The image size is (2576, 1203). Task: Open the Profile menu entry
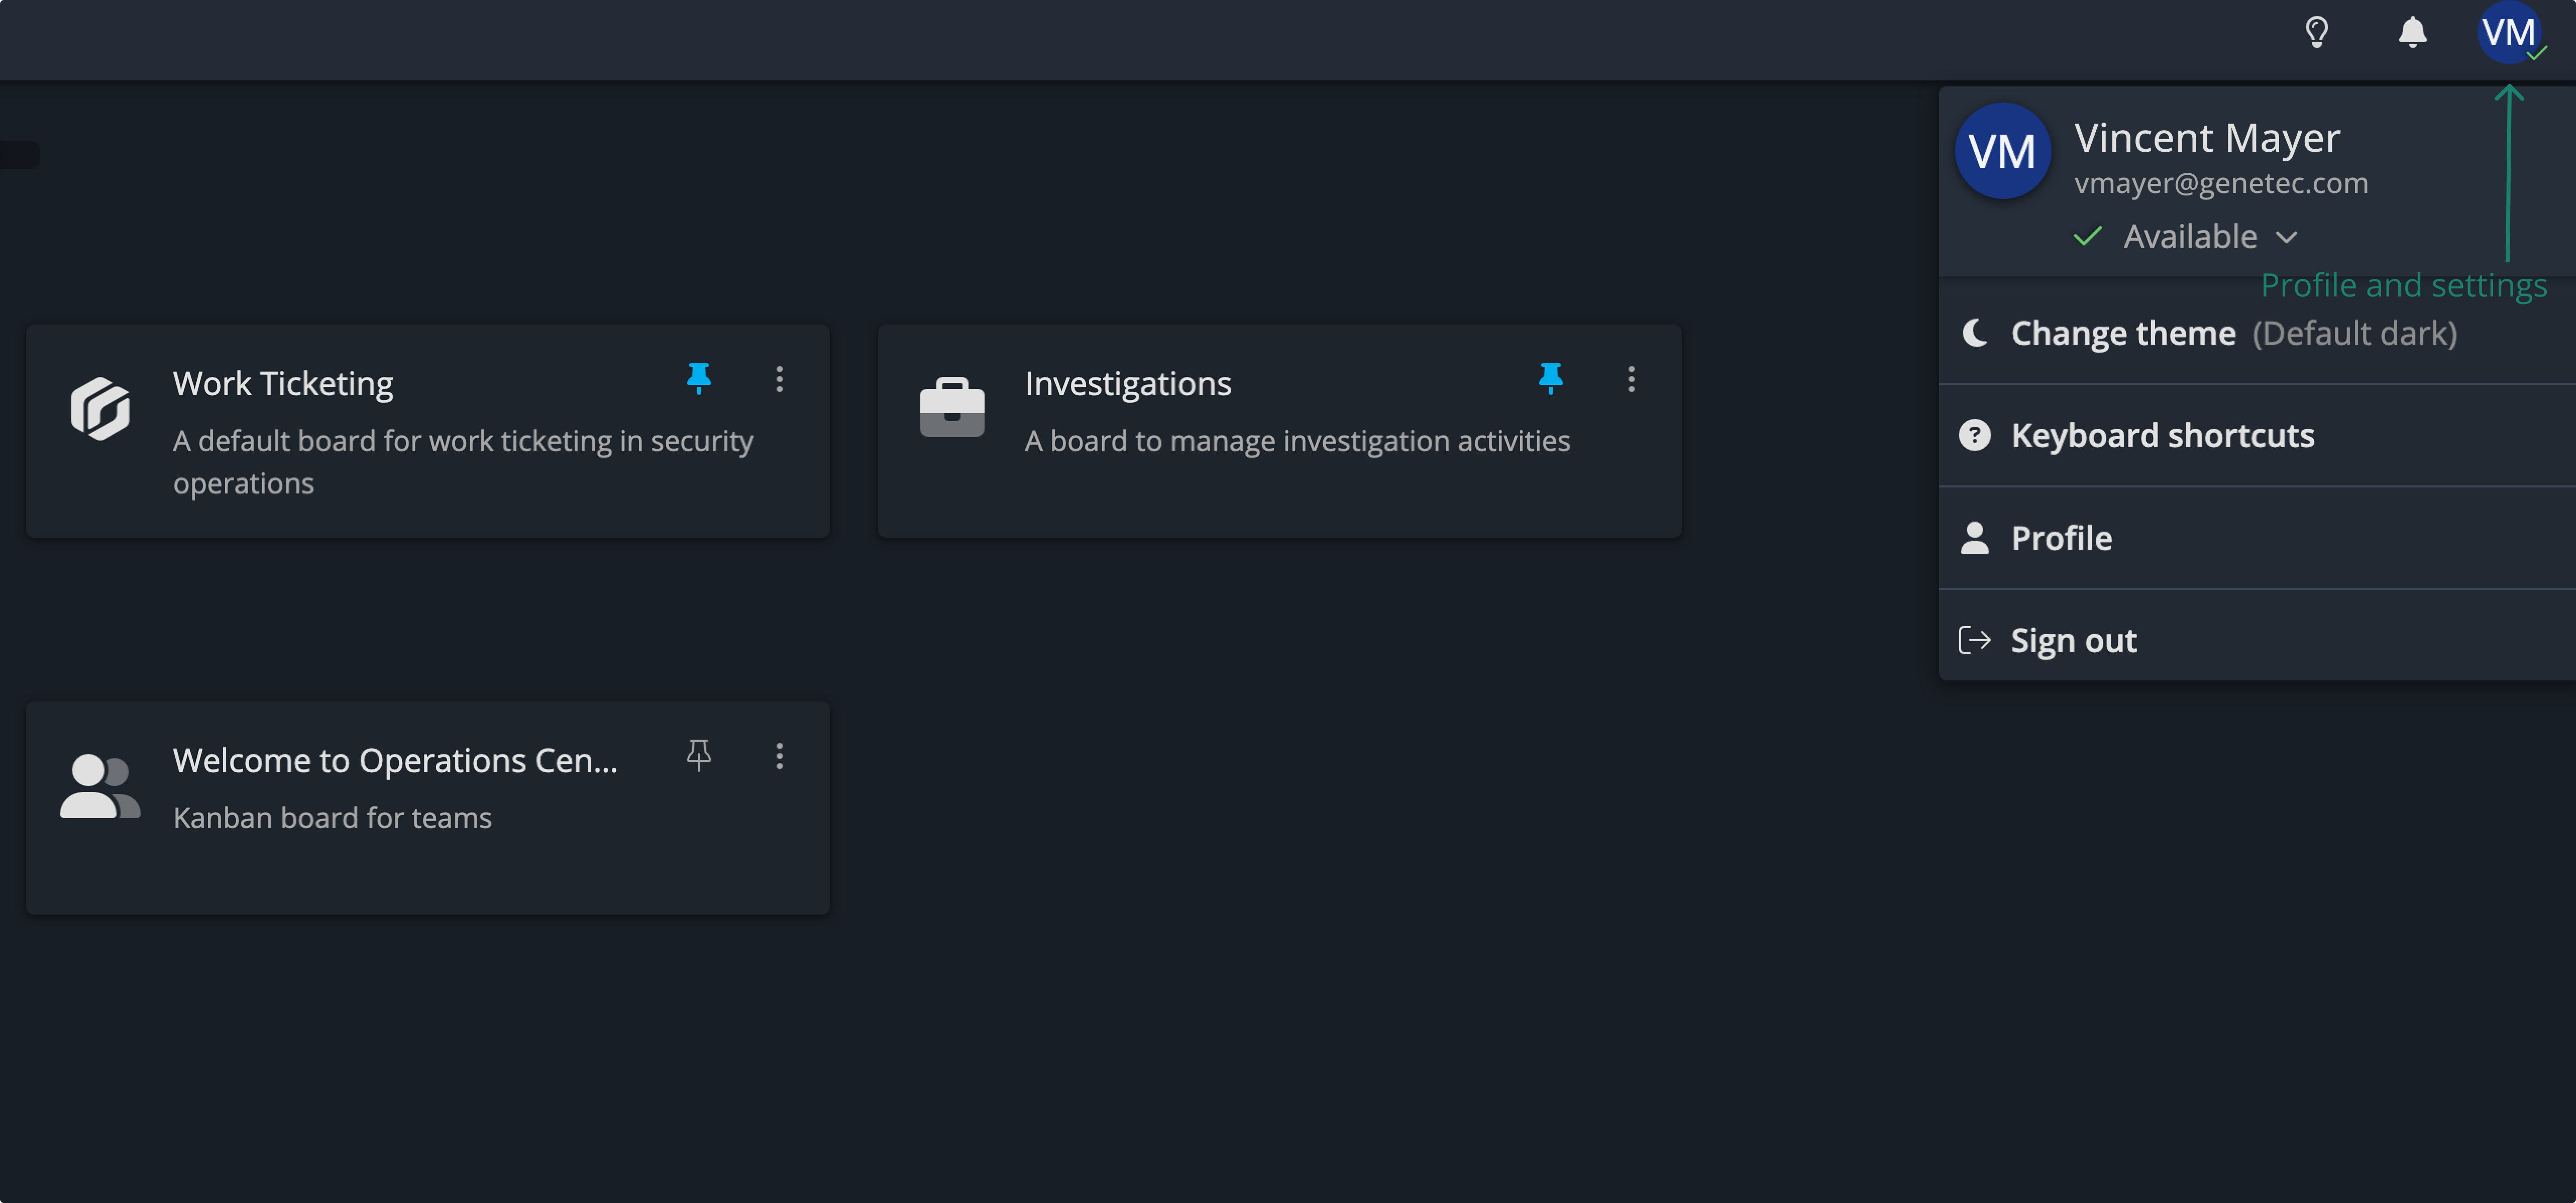(2257, 537)
